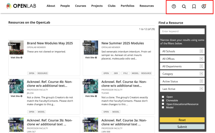Enable the Open checkbox filter

tap(163, 97)
